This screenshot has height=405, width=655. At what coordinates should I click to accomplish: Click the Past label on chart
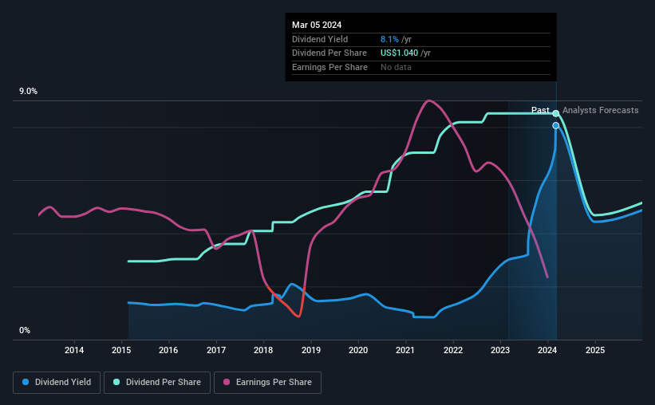[x=540, y=110]
